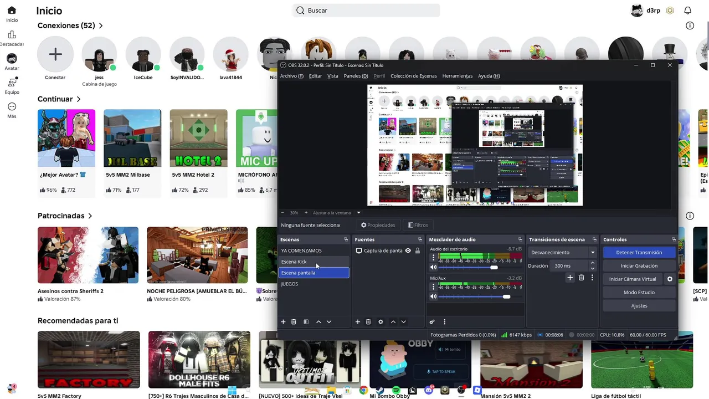This screenshot has width=709, height=399.
Task: Open 5v5 MM2 Milbase game thumbnail
Action: 132,138
